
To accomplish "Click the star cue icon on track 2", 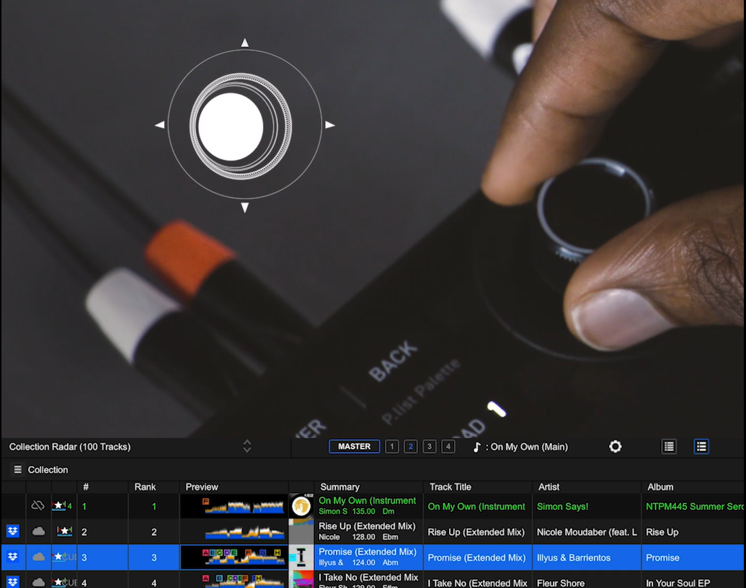I will 64,532.
